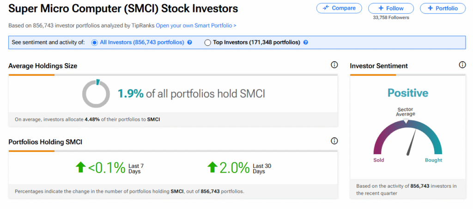Open your own Smart Portfolio link

click(196, 25)
